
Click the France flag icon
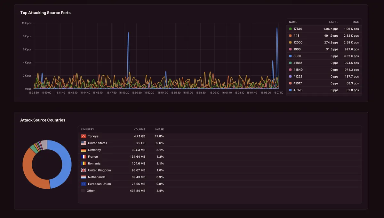pos(84,157)
